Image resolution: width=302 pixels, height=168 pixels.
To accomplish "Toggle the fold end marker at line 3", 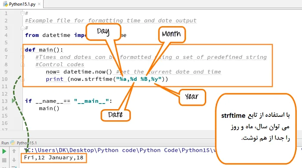I will (22, 28).
